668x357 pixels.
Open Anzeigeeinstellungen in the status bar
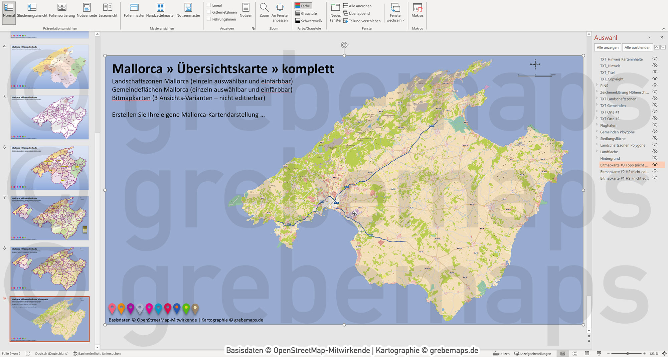click(532, 353)
